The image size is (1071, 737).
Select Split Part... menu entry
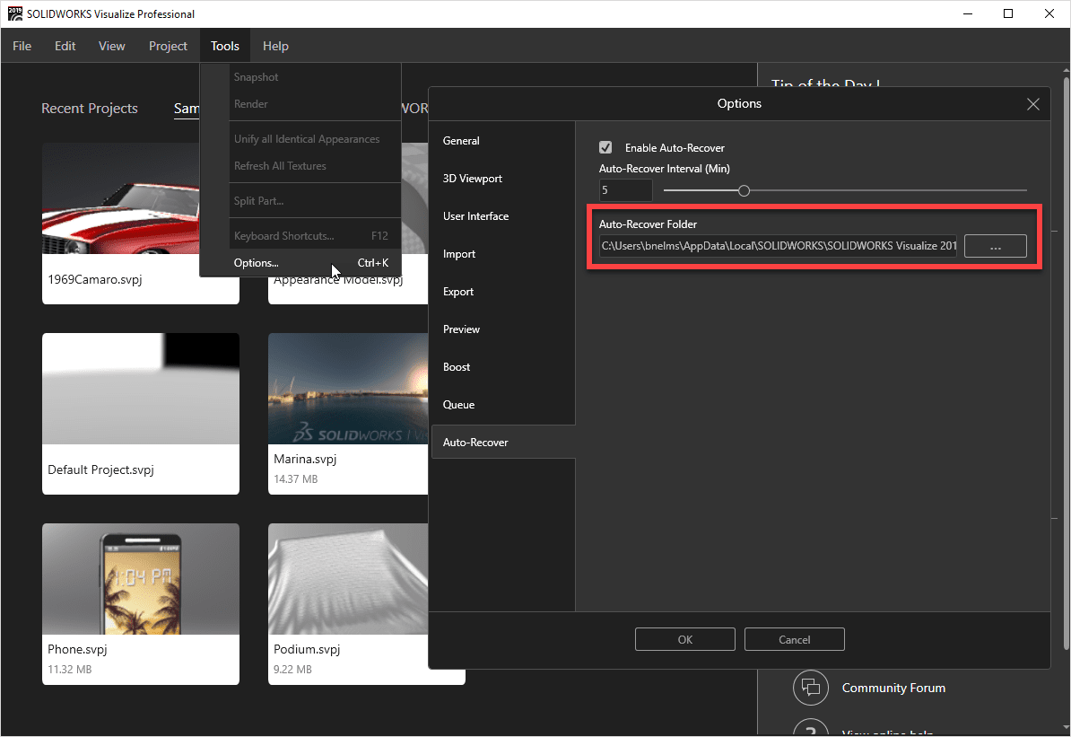(300, 201)
